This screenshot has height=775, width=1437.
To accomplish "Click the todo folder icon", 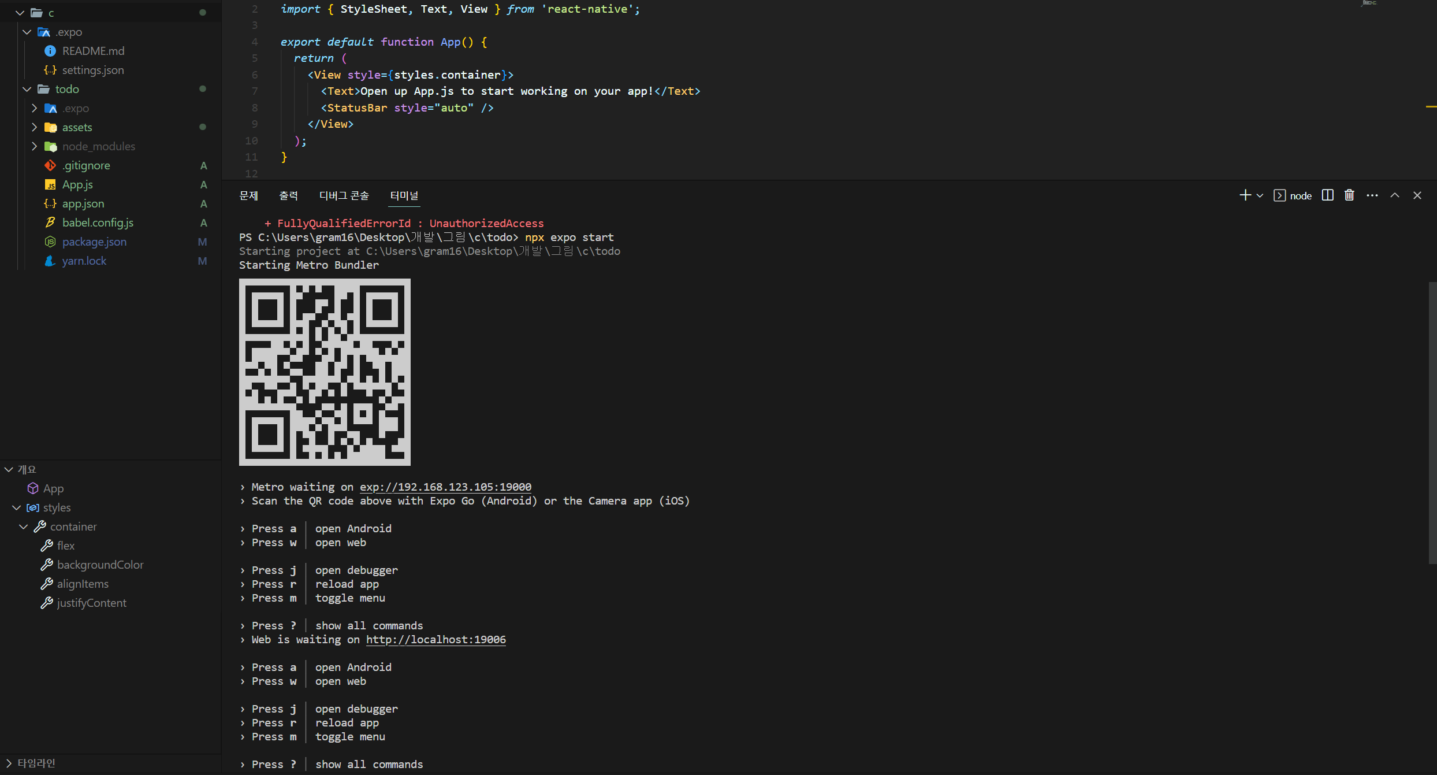I will pyautogui.click(x=43, y=89).
